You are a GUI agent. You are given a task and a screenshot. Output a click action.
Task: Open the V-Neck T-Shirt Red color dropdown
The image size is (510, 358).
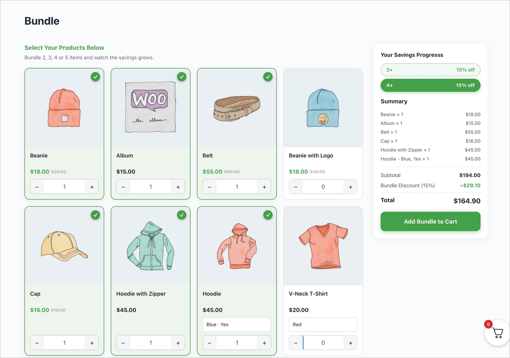click(x=323, y=325)
